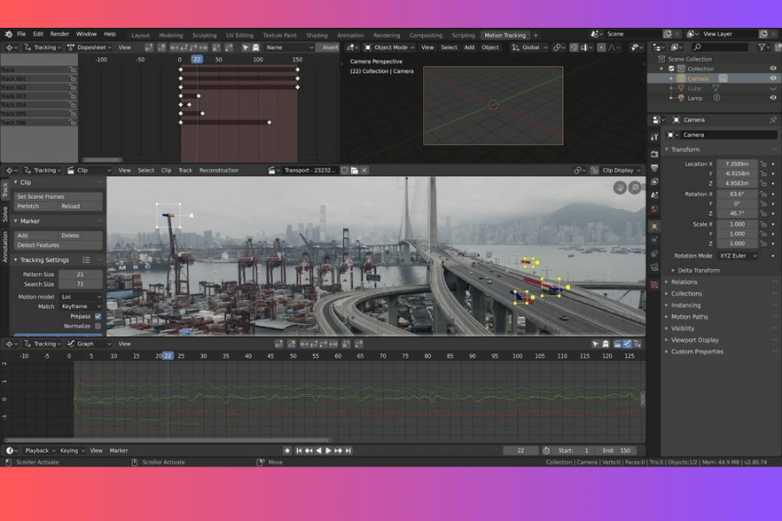
Task: Click the Blender logo icon
Action: (x=8, y=34)
